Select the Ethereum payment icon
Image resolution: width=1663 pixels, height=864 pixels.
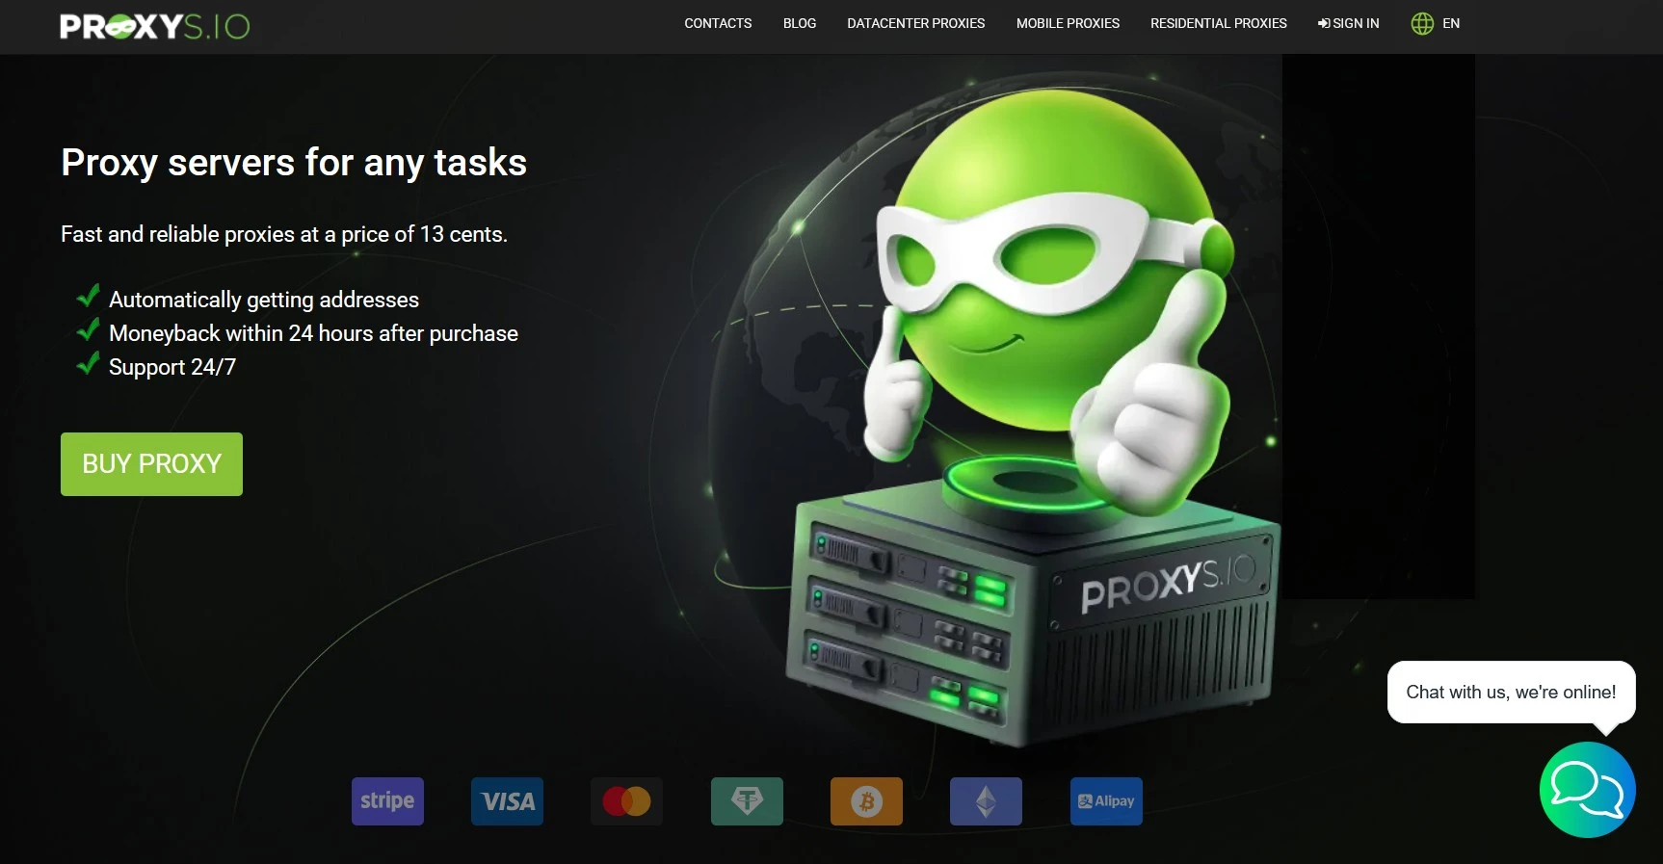pyautogui.click(x=986, y=801)
